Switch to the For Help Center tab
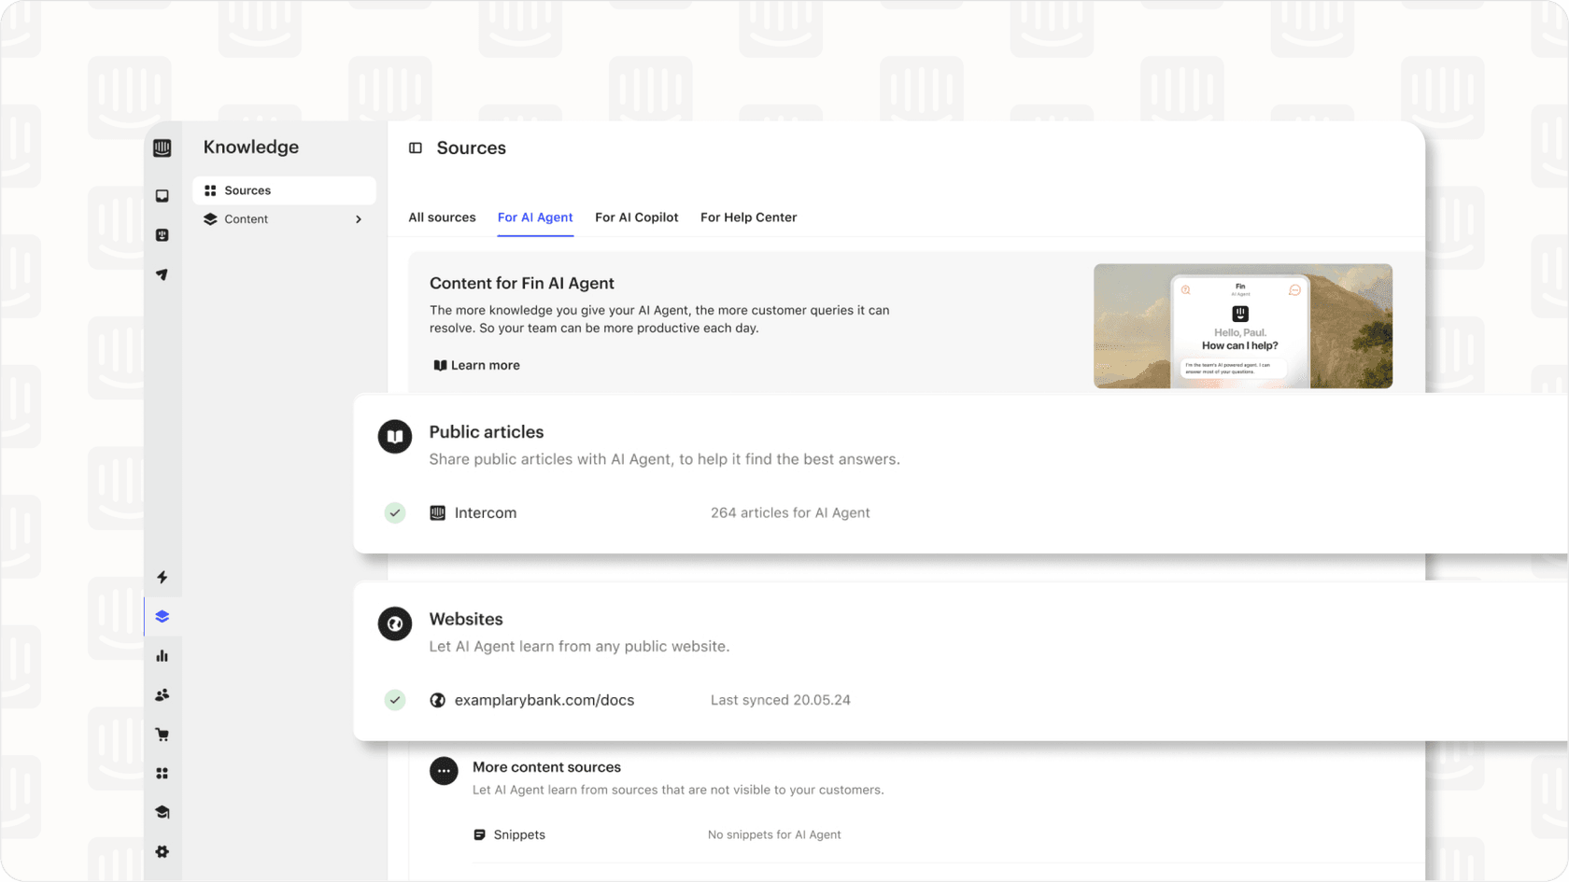The height and width of the screenshot is (882, 1569). pos(749,217)
